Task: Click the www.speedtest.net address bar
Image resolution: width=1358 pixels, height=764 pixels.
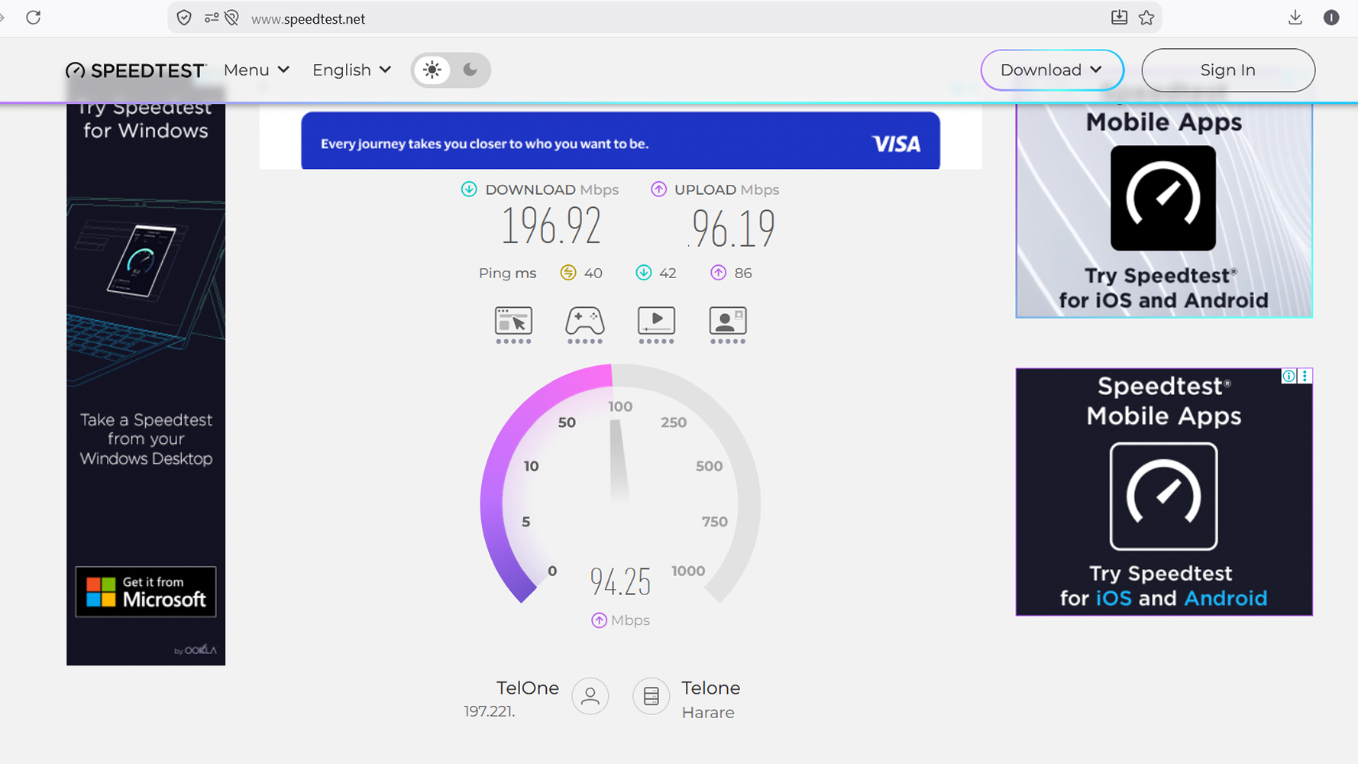Action: [x=664, y=18]
